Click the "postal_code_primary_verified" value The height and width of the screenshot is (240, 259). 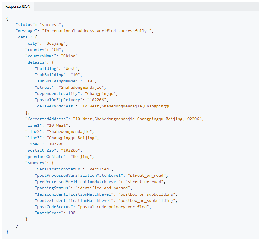113,207
